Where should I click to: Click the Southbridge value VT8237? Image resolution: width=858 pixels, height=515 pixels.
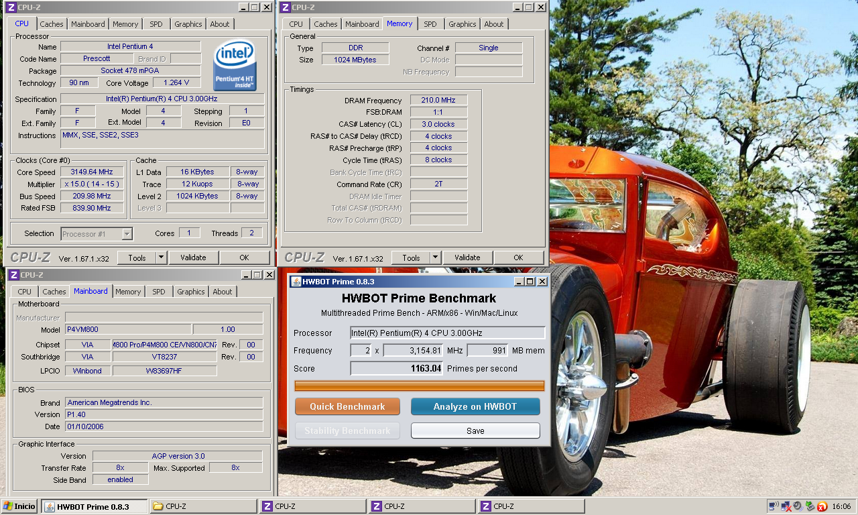[164, 357]
